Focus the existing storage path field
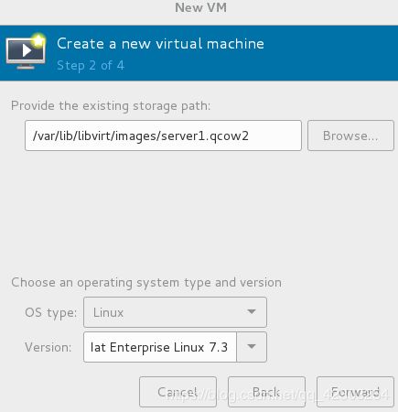The width and height of the screenshot is (398, 412). tap(163, 136)
